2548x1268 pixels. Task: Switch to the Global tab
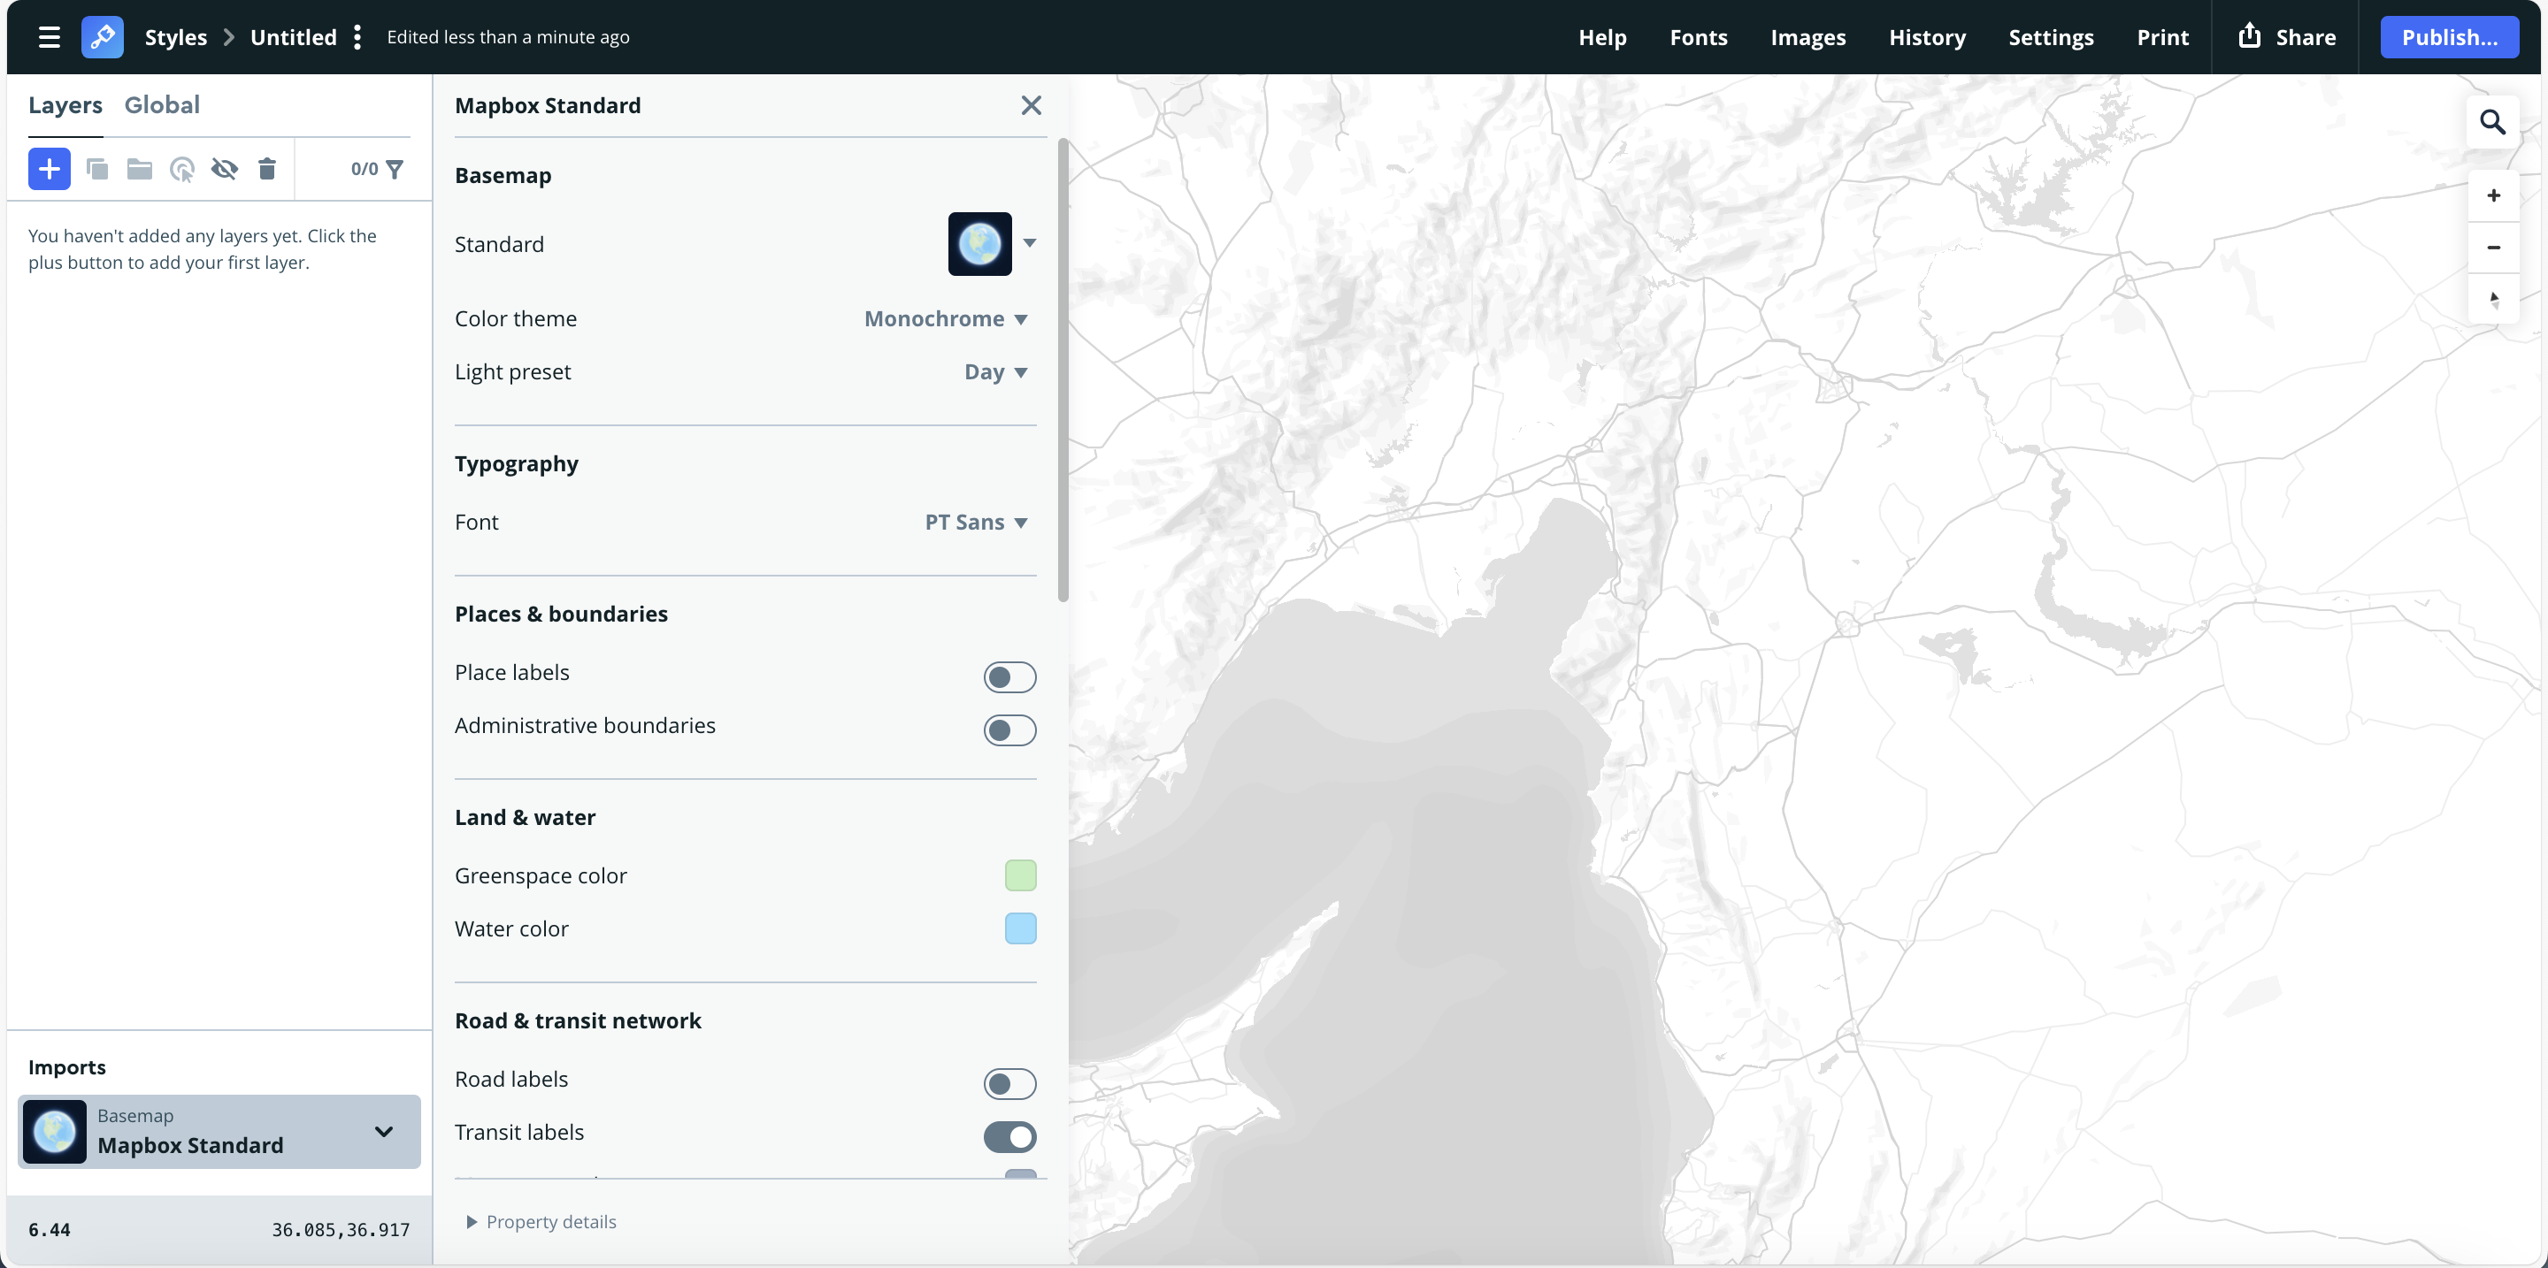click(x=162, y=104)
